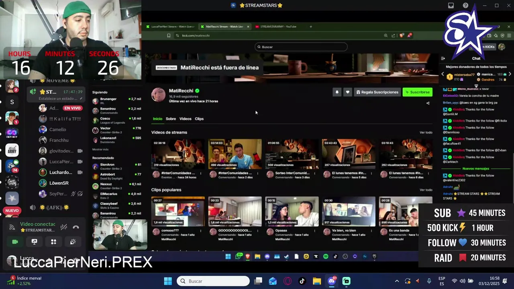514x289 pixels.
Task: Toggle Discord noise suppression icon
Action: [x=64, y=227]
